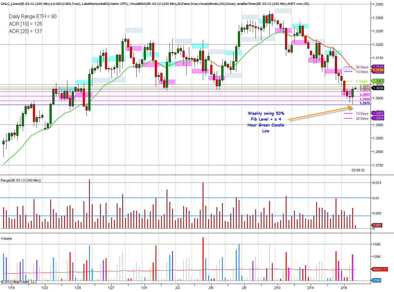
Task: Click the lower '20 Days' label near 1.2924
Action: click(x=362, y=118)
